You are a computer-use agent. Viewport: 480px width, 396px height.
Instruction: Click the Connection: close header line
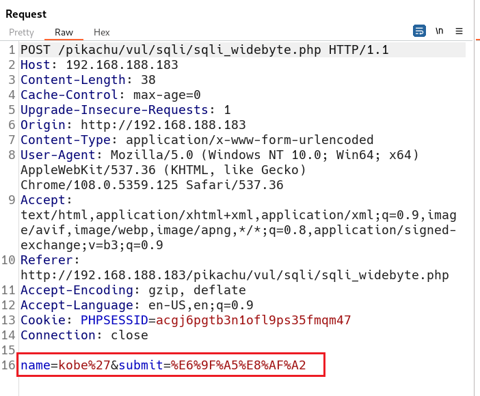(84, 335)
